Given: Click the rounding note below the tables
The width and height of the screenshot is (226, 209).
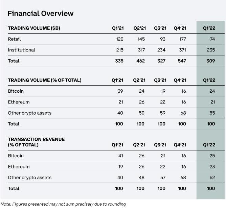Looking at the screenshot, I should coord(63,204).
